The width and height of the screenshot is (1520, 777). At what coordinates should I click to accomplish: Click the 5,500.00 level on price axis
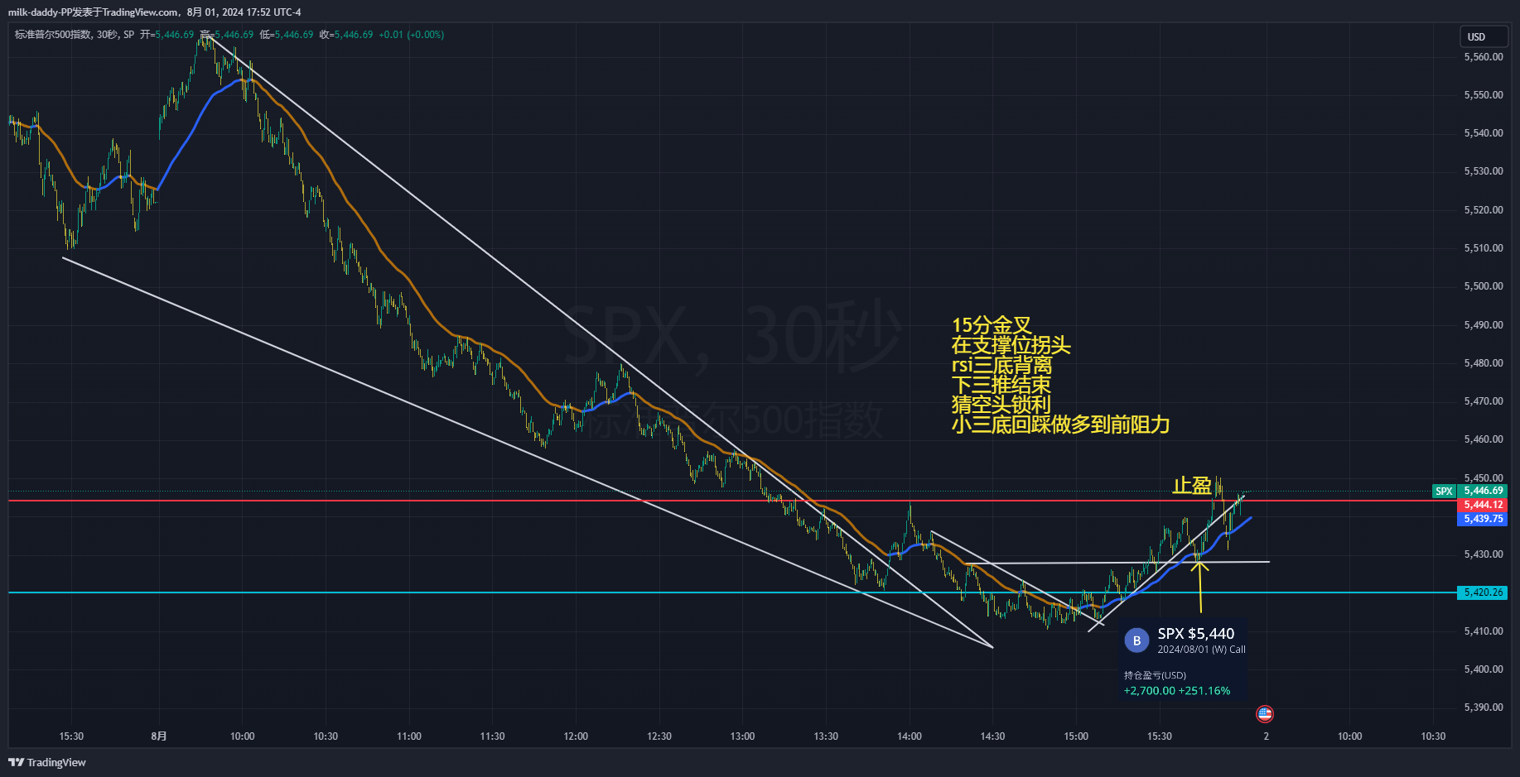click(x=1483, y=286)
